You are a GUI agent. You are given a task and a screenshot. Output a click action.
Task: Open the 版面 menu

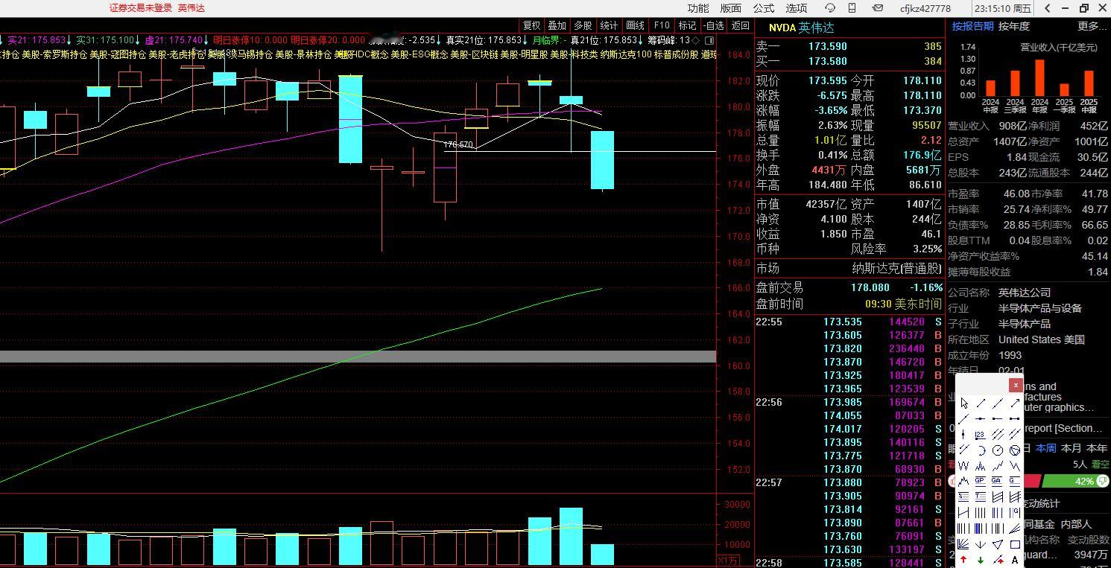731,8
